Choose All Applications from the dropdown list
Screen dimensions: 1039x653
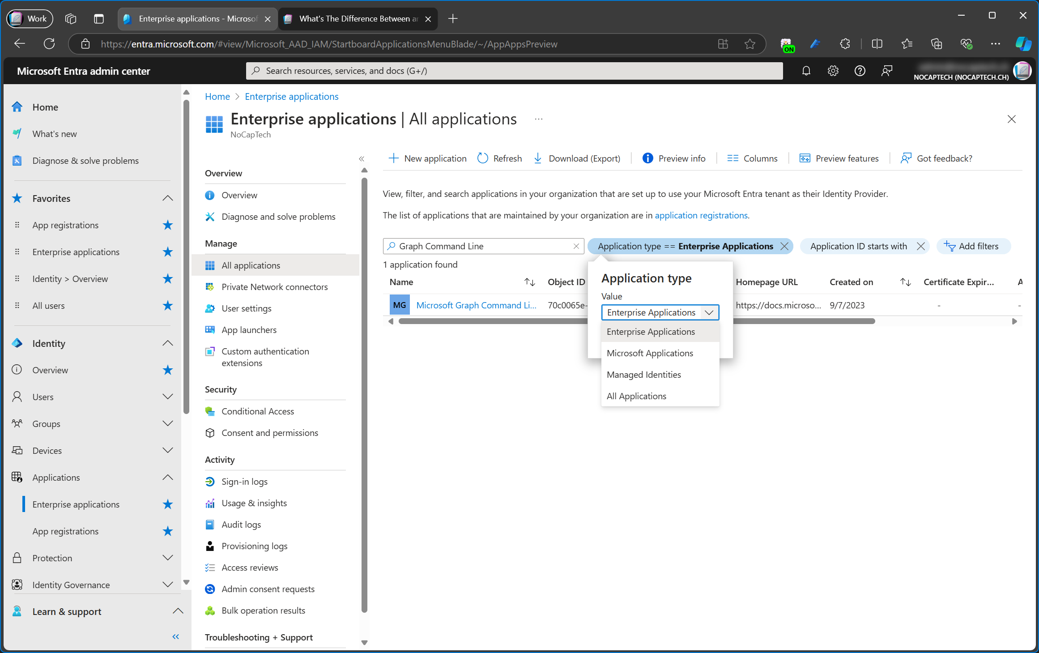(660, 396)
